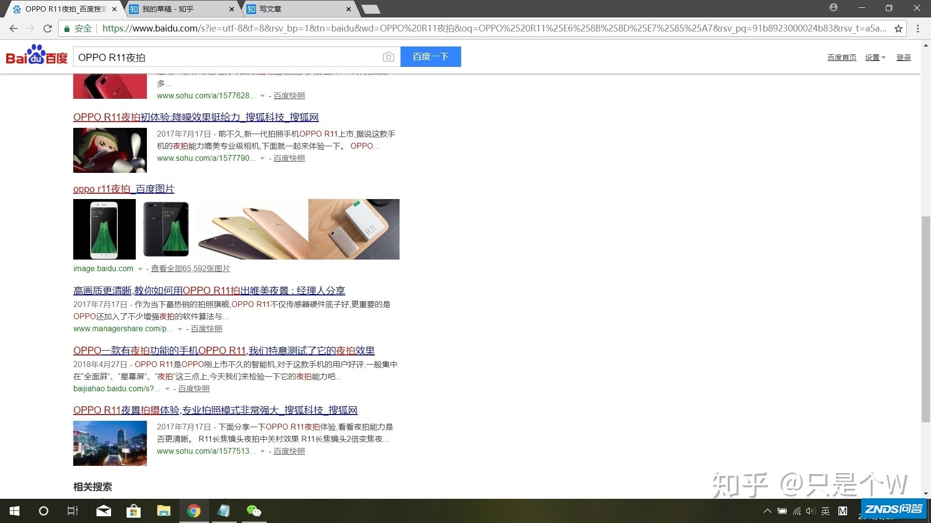Click the M input-method tray icon
This screenshot has height=523, width=931.
843,511
